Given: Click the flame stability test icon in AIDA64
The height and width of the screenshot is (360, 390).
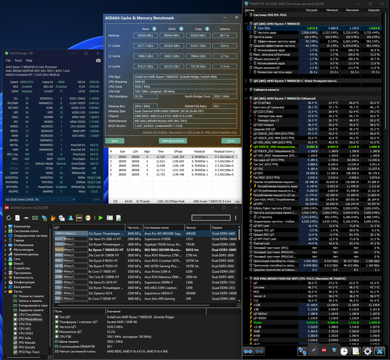Looking at the screenshot, I should [x=53, y=218].
